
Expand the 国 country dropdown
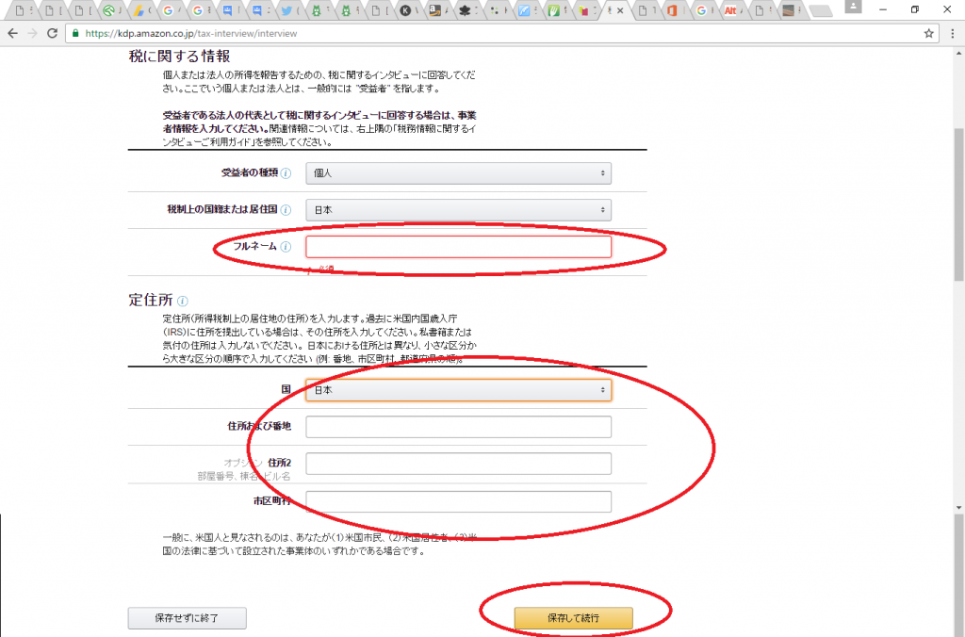pyautogui.click(x=459, y=390)
